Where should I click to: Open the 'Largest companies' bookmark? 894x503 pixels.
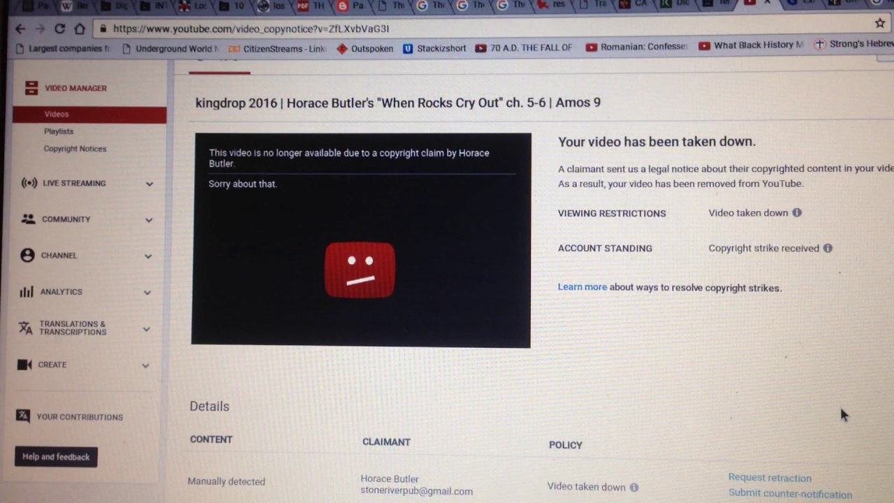point(62,49)
